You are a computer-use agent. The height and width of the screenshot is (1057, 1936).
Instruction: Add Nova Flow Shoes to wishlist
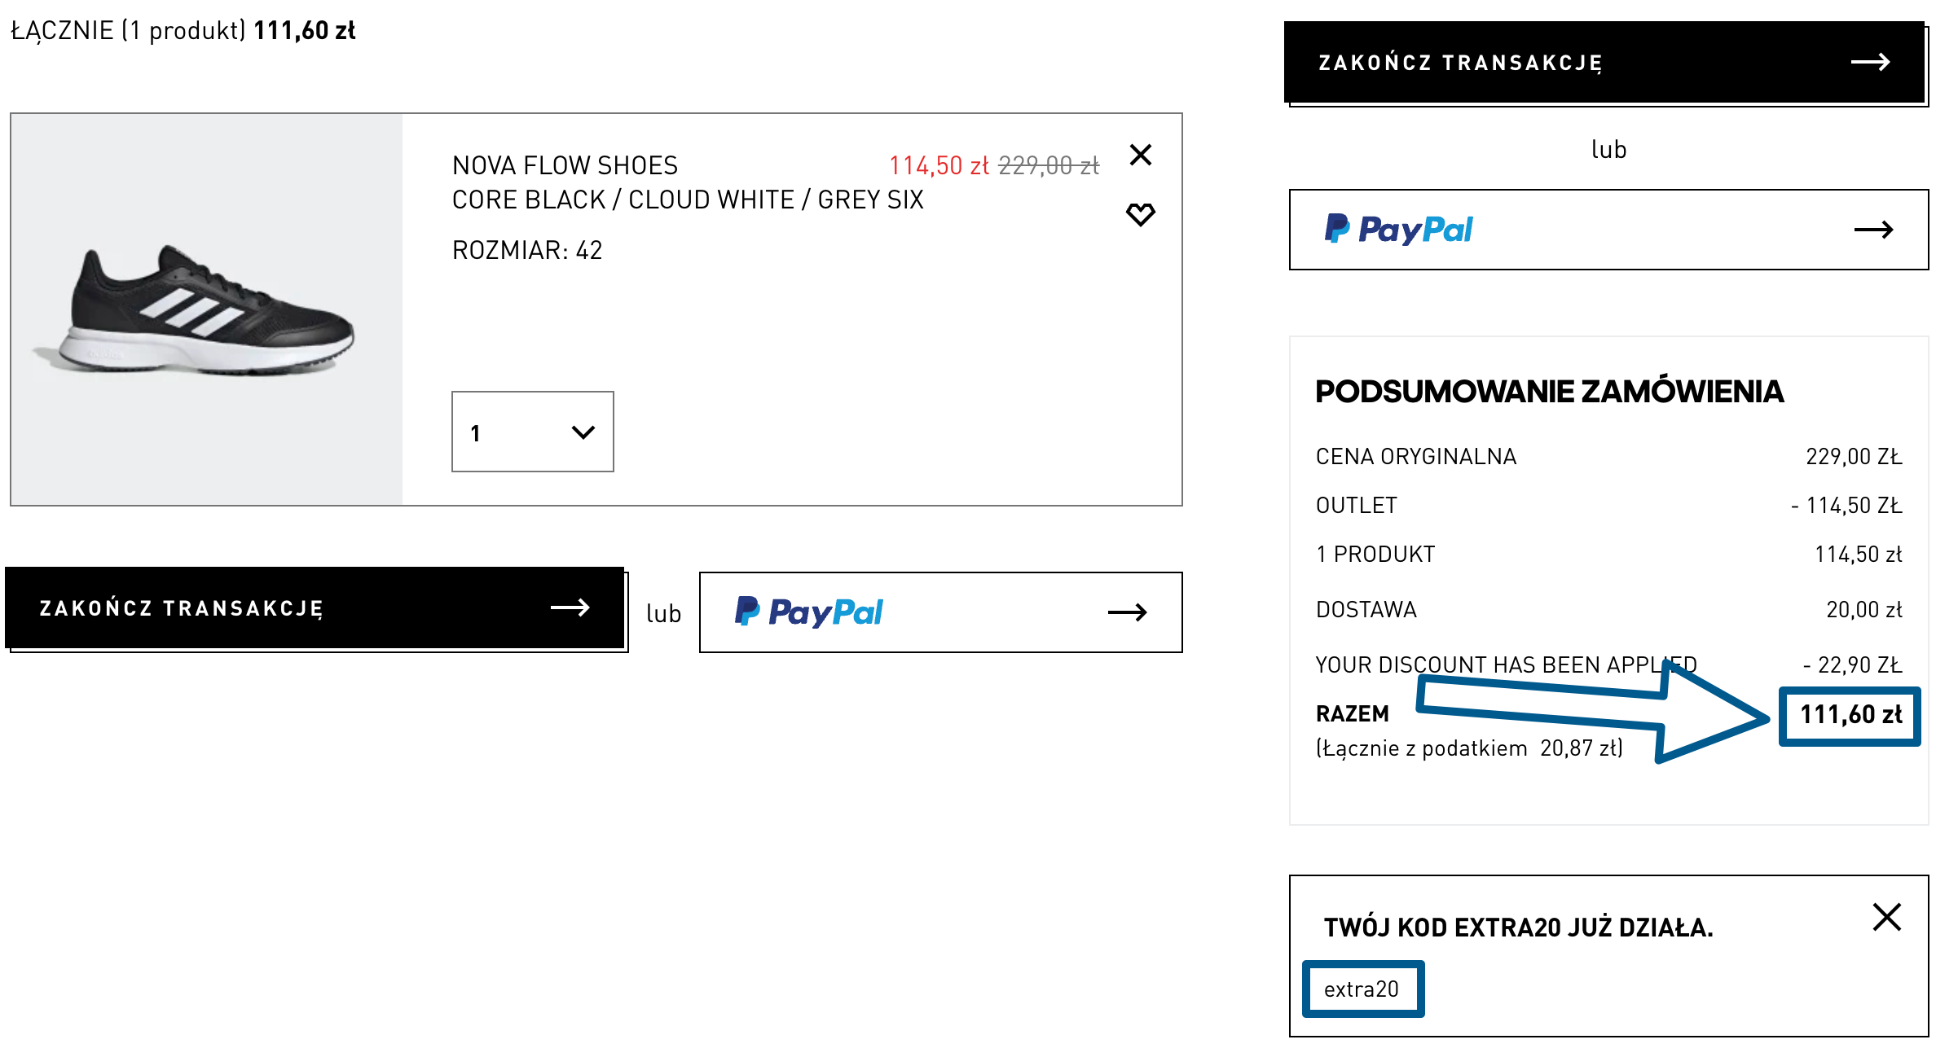pyautogui.click(x=1140, y=214)
